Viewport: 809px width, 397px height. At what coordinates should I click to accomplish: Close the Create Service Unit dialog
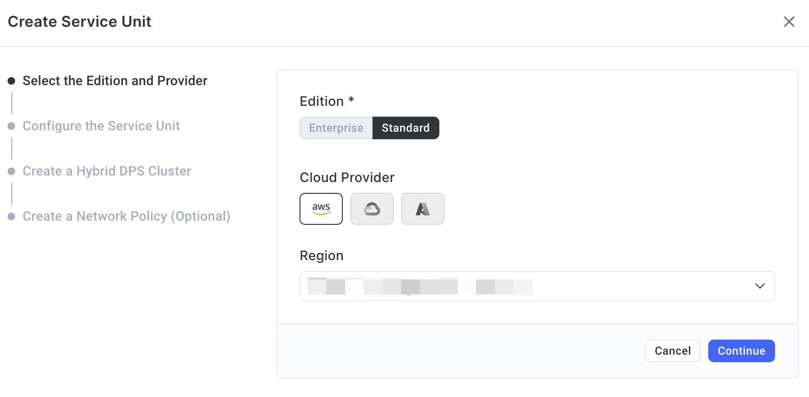pos(789,22)
